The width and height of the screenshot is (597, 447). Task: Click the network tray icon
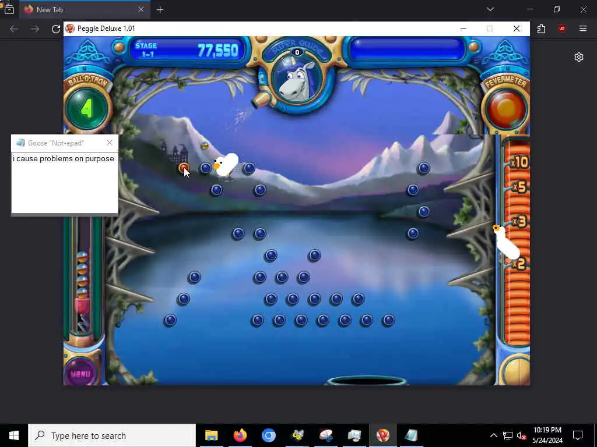(508, 435)
